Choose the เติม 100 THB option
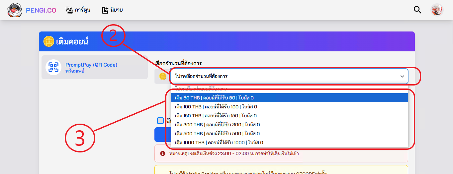453x174 pixels. pos(289,107)
